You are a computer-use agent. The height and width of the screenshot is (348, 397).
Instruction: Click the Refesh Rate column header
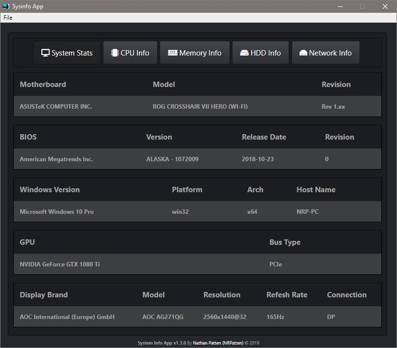tap(287, 295)
